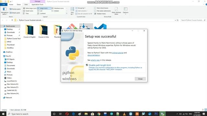Open Local Disk (C:) in sidebar
This screenshot has height=116, width=207.
click(12, 81)
